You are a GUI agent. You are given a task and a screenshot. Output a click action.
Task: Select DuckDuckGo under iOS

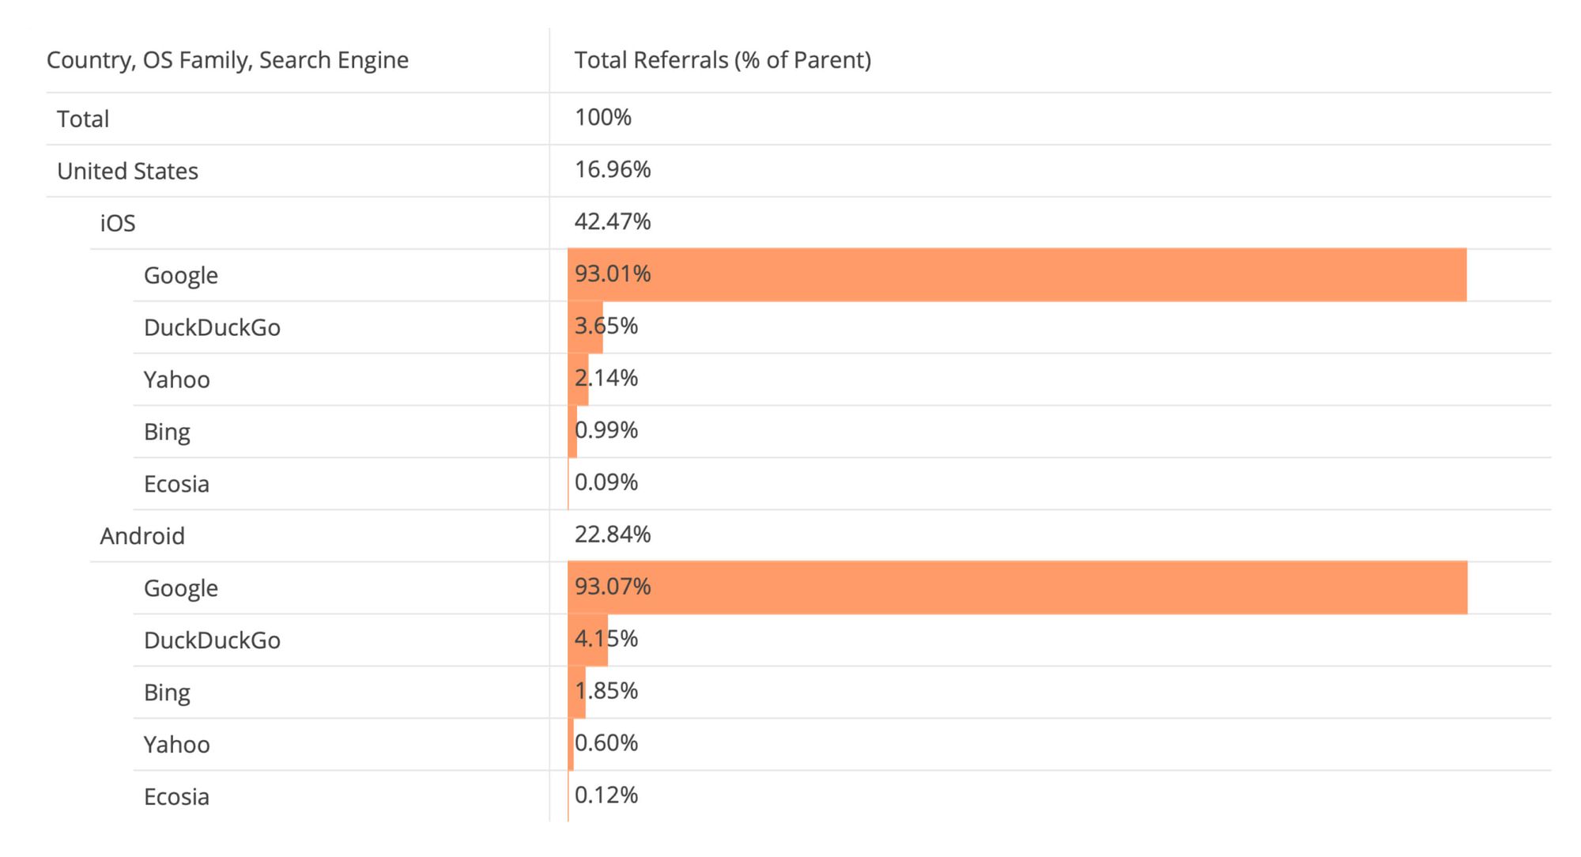pos(212,328)
